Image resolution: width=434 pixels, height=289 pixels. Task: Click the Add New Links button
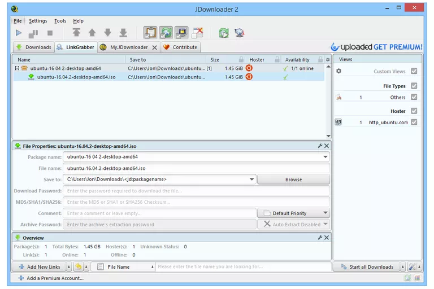(40, 267)
